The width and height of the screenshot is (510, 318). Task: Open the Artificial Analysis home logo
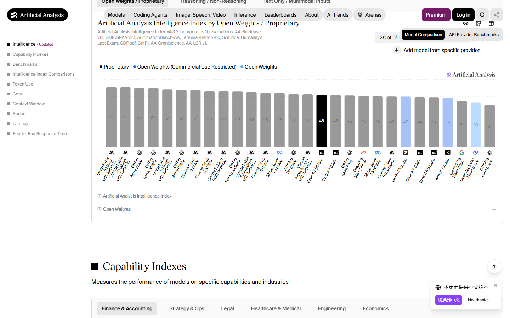(38, 15)
